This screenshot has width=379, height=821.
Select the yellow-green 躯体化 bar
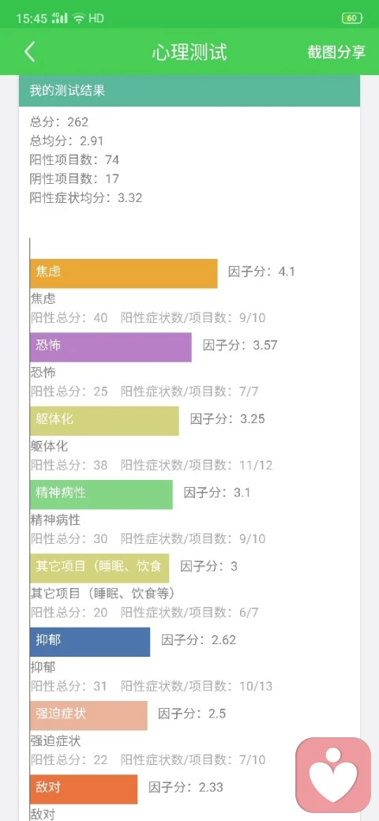[104, 421]
